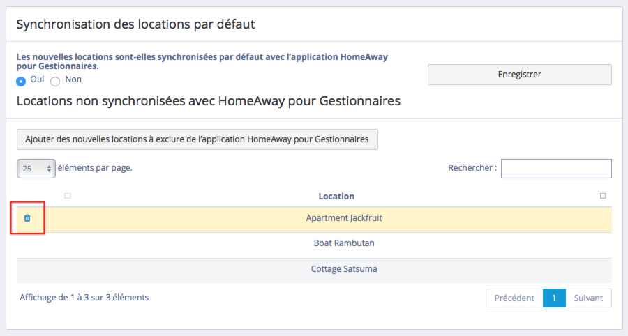
Task: Delete the Apartment Jackfruit row with trash icon
Action: 27,218
